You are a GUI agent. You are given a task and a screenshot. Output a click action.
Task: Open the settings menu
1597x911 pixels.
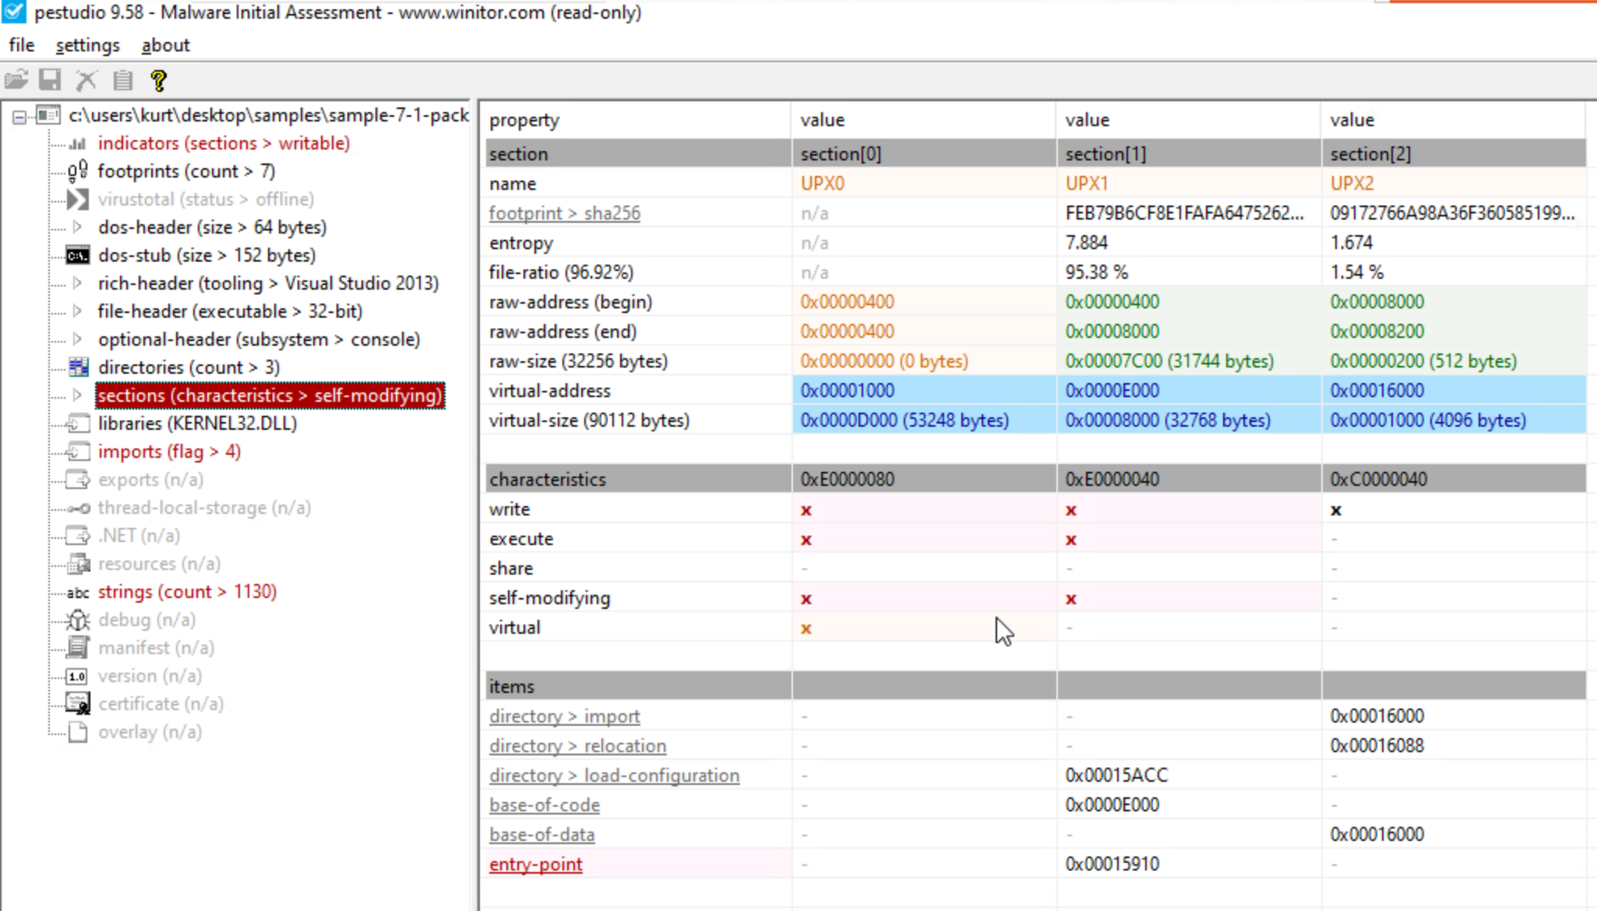coord(86,45)
